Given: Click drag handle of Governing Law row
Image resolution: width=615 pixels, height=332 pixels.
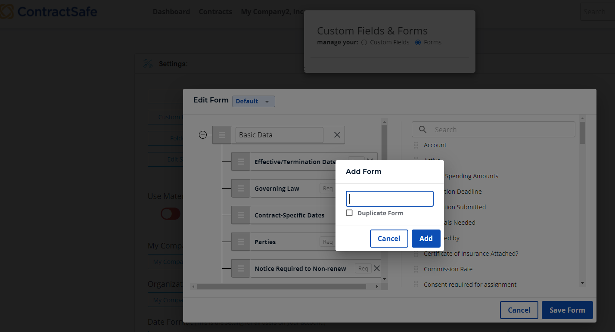Looking at the screenshot, I should (241, 189).
